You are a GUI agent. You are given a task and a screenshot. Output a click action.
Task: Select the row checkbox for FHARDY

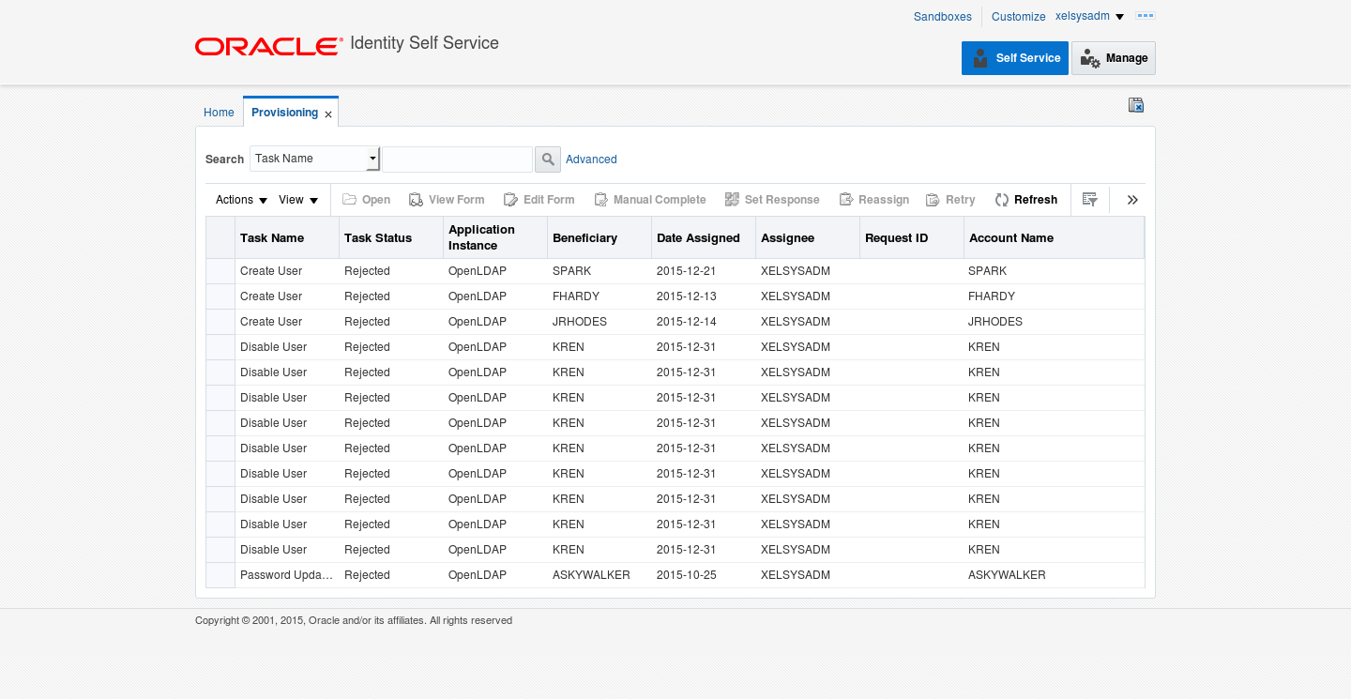click(x=220, y=296)
